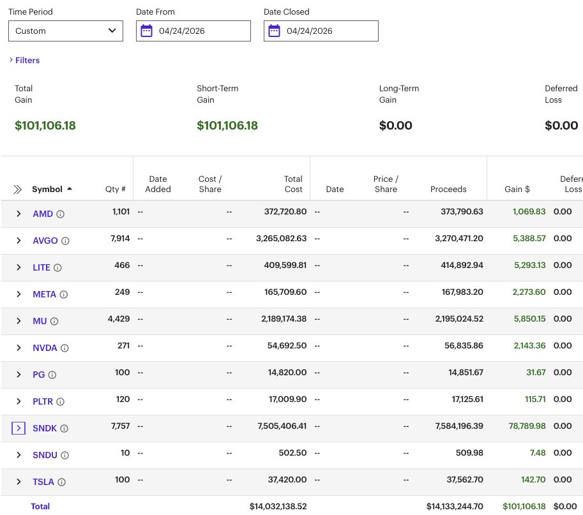The width and height of the screenshot is (583, 515).
Task: Select SNDK gain value 78,789.98
Action: pos(527,426)
